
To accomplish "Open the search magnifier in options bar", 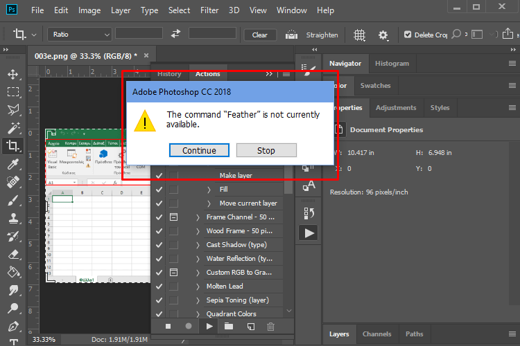I will [456, 34].
